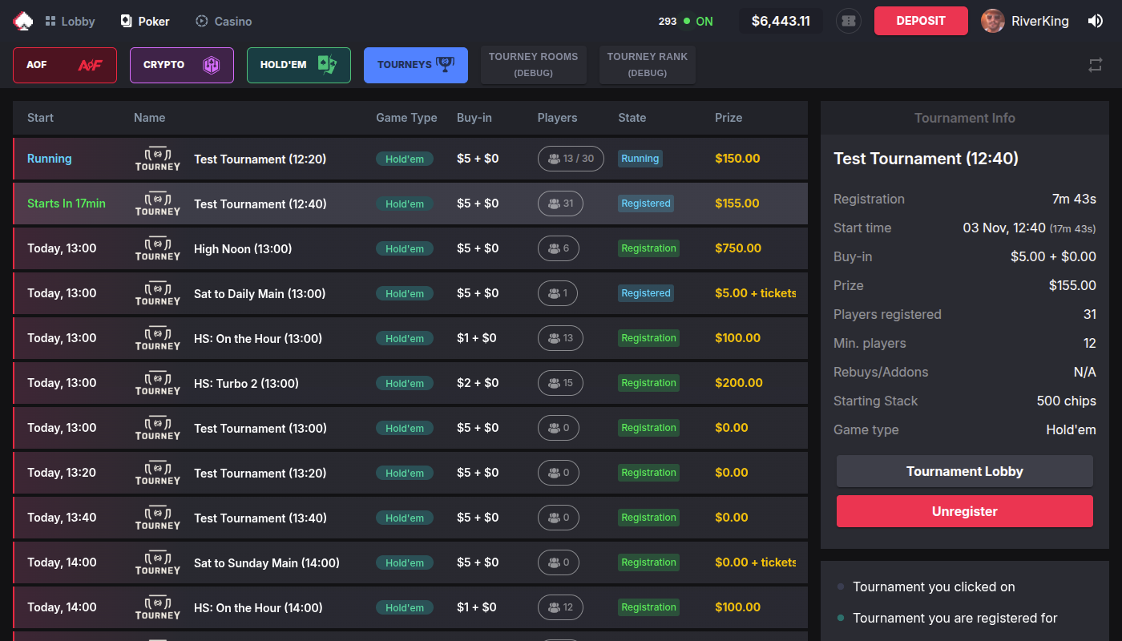Open the Lobby grid icon
The height and width of the screenshot is (641, 1122).
coord(50,21)
